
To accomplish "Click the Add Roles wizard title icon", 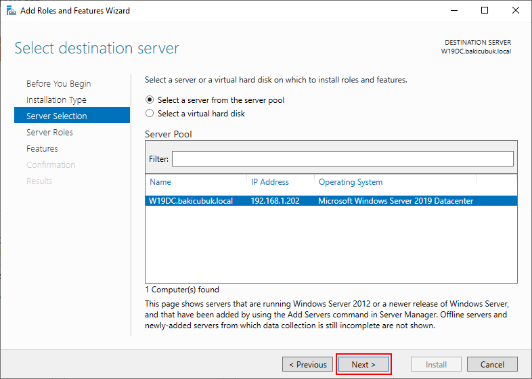I will coord(12,11).
